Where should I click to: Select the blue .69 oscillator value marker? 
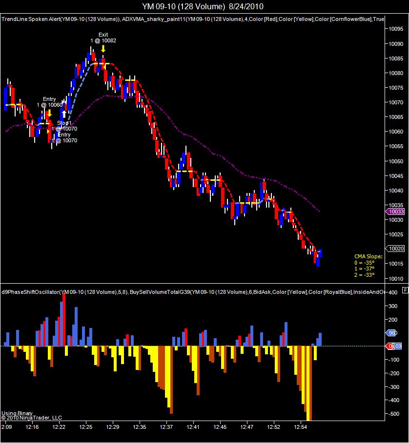[398, 346]
